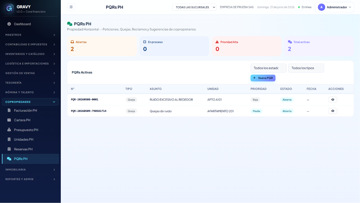Click the PQR-20260509-790581714 number
This screenshot has height=203, width=360.
89,111
